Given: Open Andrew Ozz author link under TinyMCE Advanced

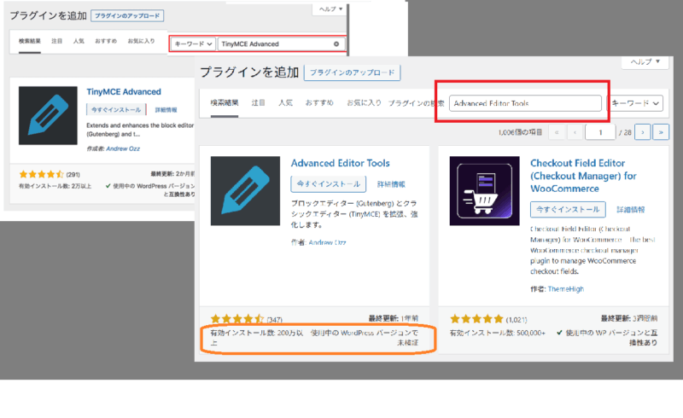Looking at the screenshot, I should [123, 149].
